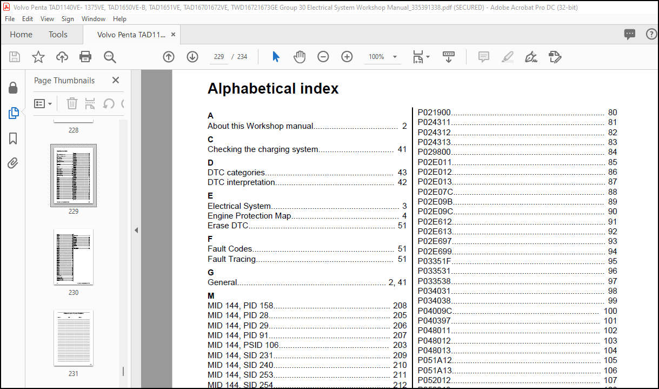Switch to the Home tab
Screen dimensions: 659x389
[x=21, y=35]
